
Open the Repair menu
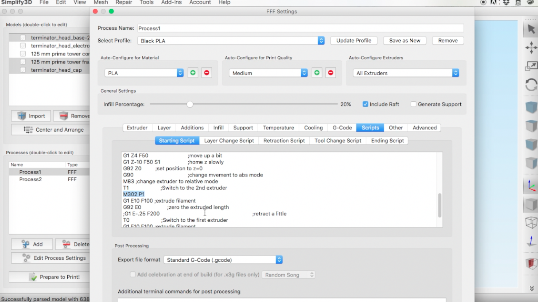point(124,3)
